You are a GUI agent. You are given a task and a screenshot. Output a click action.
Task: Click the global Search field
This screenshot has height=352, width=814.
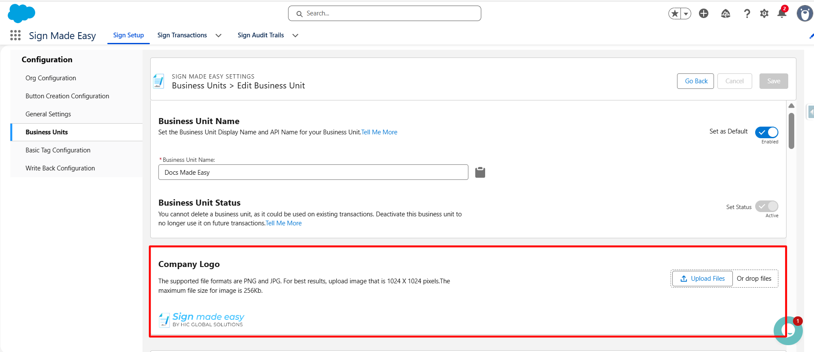tap(385, 13)
